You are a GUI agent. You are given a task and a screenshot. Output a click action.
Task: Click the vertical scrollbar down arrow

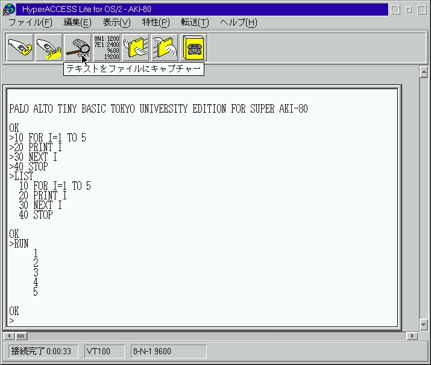[424, 325]
